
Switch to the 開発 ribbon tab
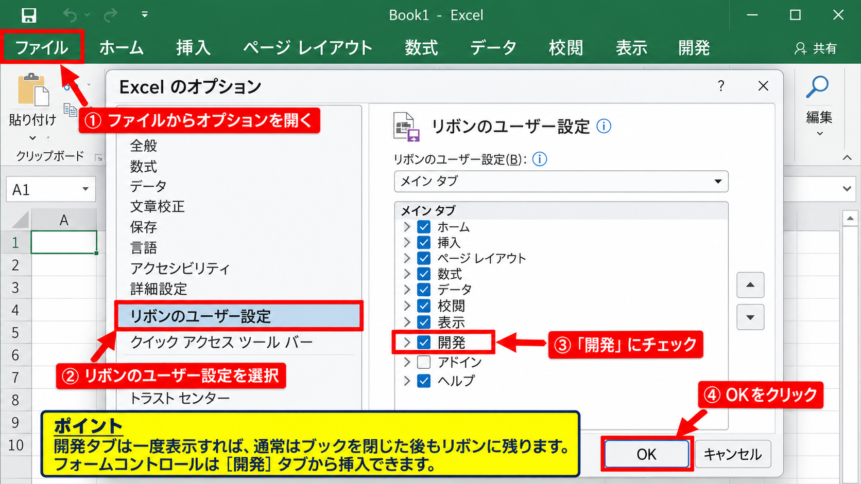click(x=694, y=48)
